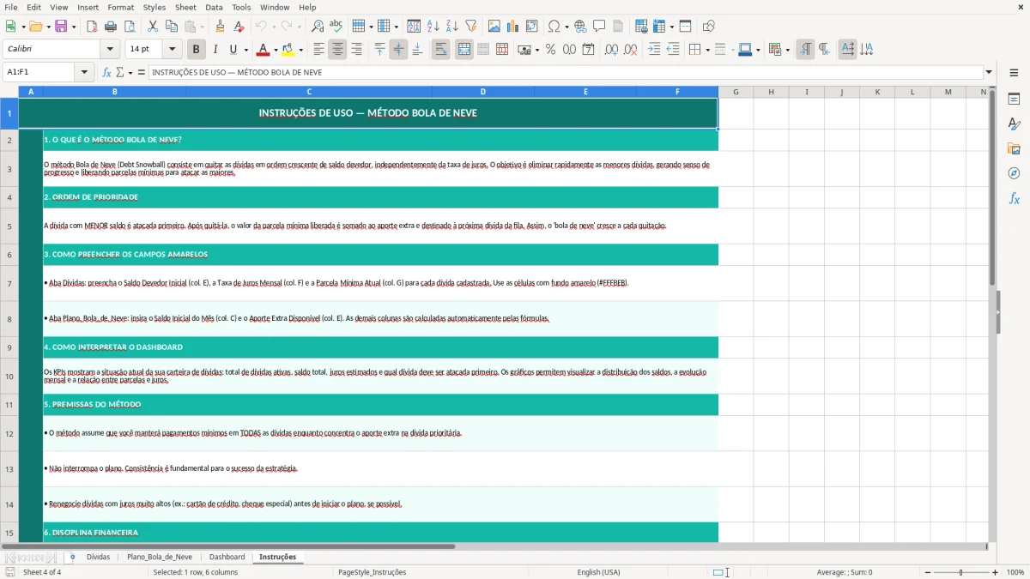Clear direct formatting
1030x579 pixels.
coord(239,27)
